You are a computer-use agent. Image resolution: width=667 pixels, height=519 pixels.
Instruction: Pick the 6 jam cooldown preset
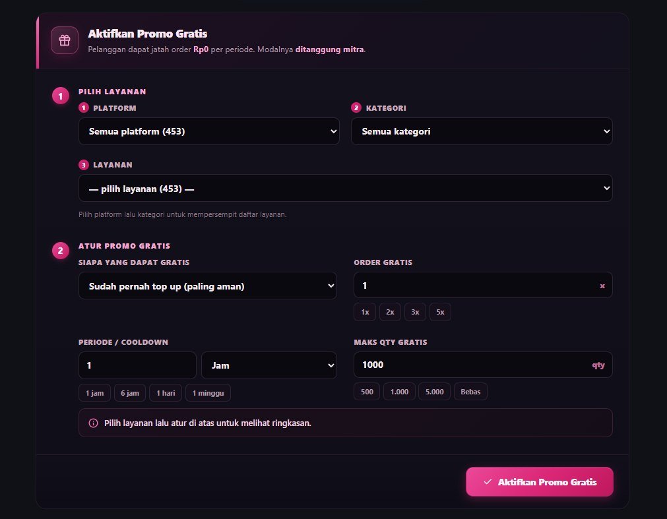point(130,393)
